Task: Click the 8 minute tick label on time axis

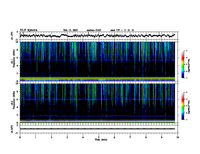Action: coord(146,137)
